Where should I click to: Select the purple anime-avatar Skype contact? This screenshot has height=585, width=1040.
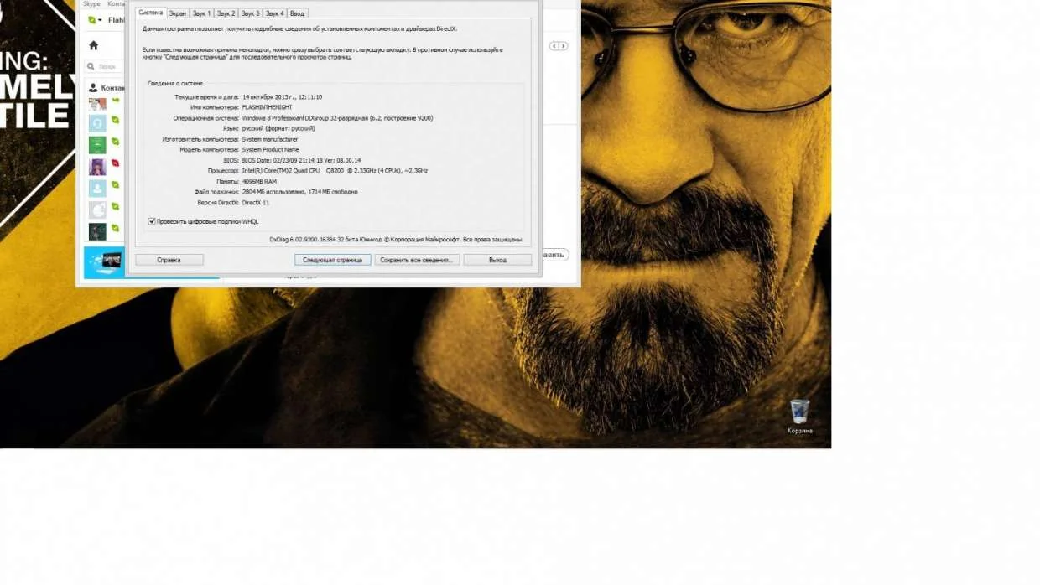coord(97,166)
